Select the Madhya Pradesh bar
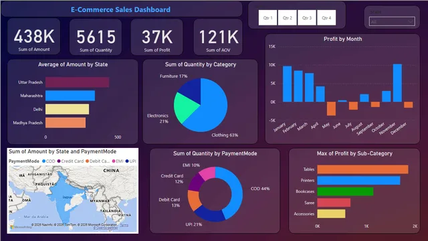Viewport: 428px width, 241px height. (x=66, y=123)
